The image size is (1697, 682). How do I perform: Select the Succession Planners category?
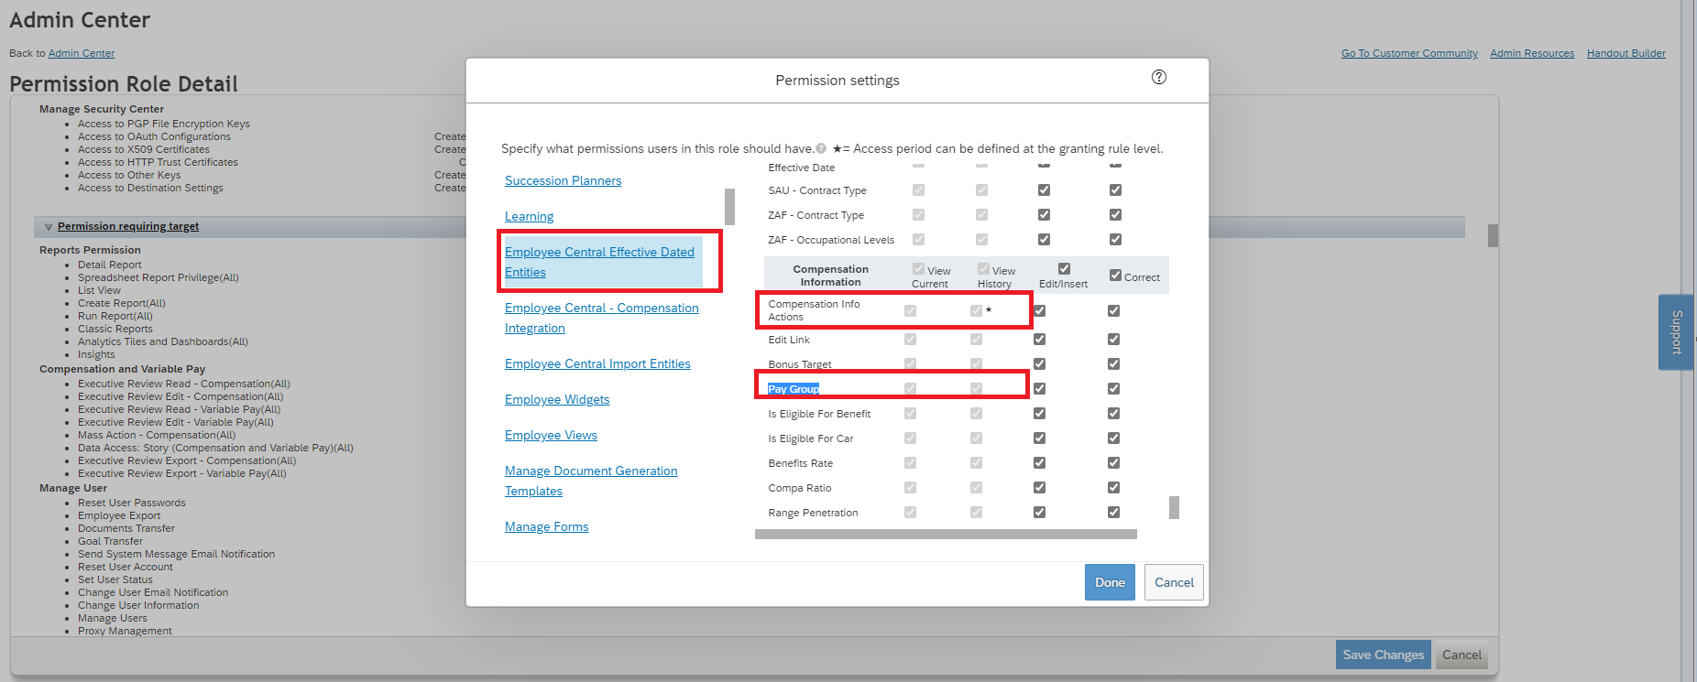coord(563,180)
